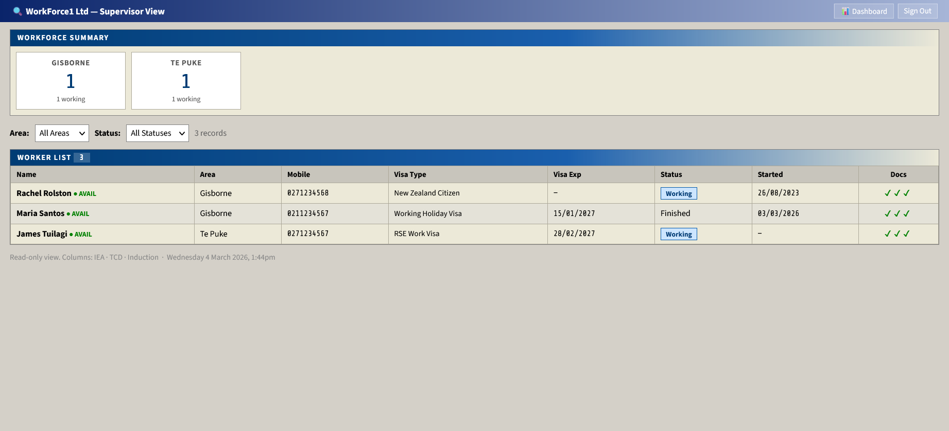Select the Gisborne summary card
Image resolution: width=949 pixels, height=431 pixels.
(x=71, y=81)
